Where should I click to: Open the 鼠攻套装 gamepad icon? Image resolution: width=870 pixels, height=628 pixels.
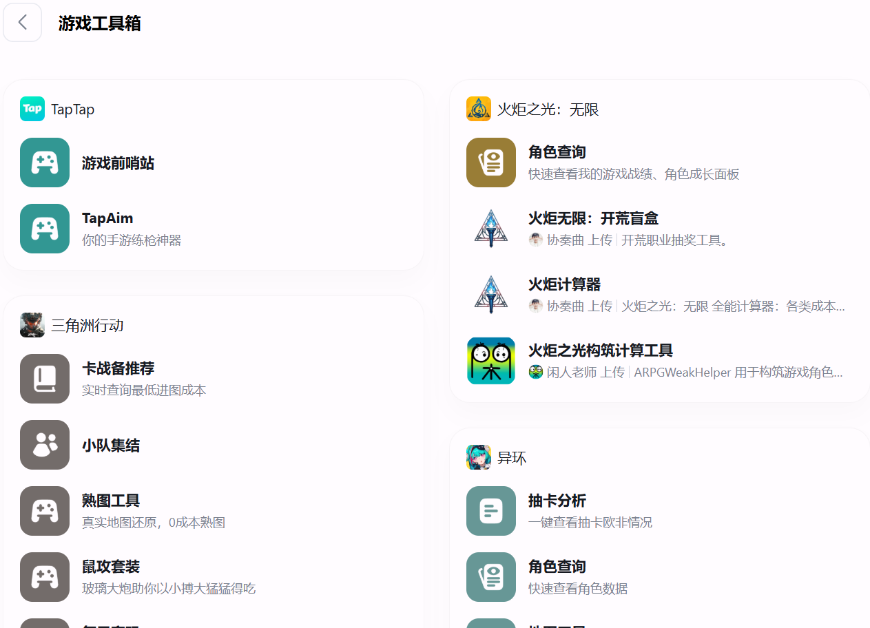click(45, 577)
